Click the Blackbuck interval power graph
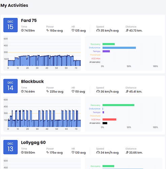This screenshot has width=166, height=169. coord(42,114)
